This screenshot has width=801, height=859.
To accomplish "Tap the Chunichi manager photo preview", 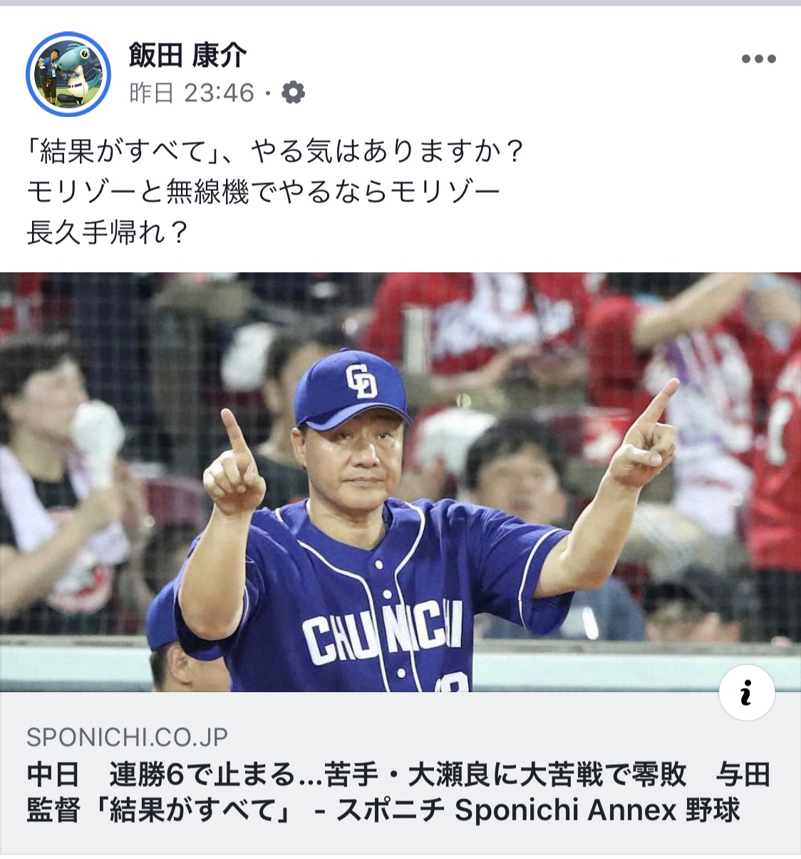I will coord(400,482).
